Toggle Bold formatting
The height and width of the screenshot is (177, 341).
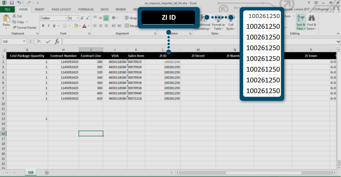[43, 26]
